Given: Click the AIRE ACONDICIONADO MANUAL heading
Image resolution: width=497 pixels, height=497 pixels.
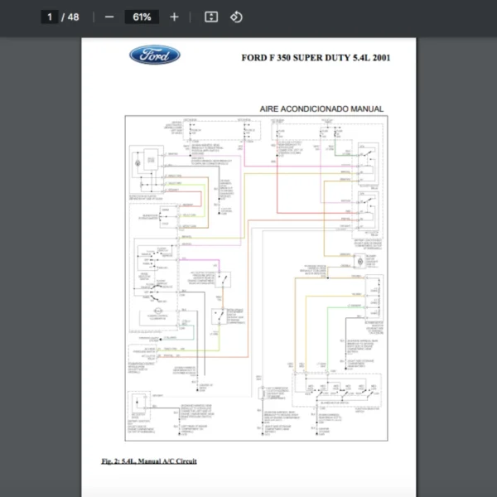Looking at the screenshot, I should coord(321,109).
